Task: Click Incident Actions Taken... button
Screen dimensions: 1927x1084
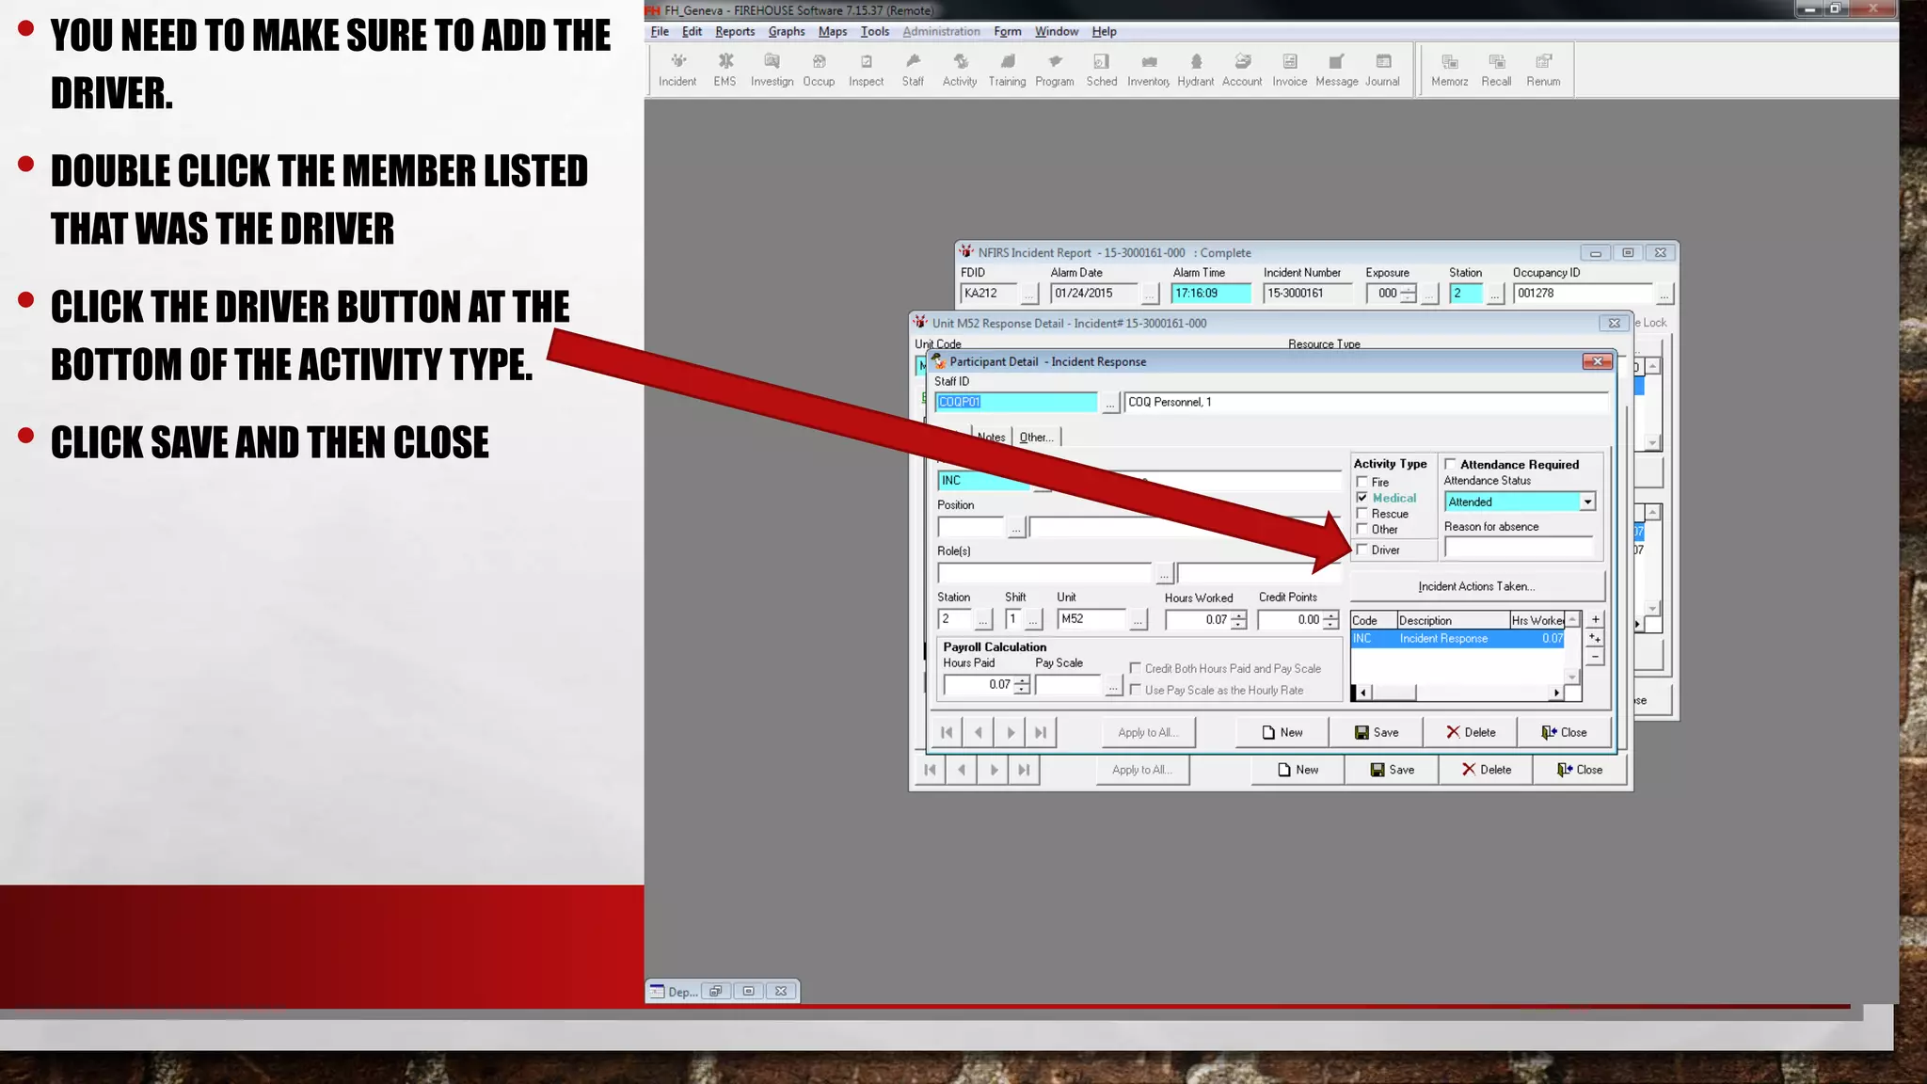Action: pos(1475,586)
